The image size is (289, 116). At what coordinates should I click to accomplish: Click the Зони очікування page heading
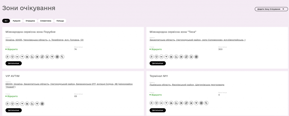point(29,8)
